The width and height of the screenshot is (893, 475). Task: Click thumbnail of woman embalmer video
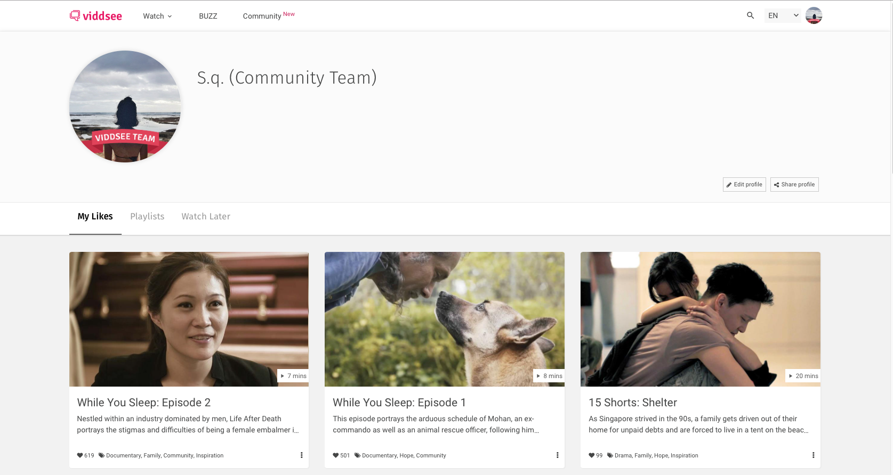click(x=189, y=319)
